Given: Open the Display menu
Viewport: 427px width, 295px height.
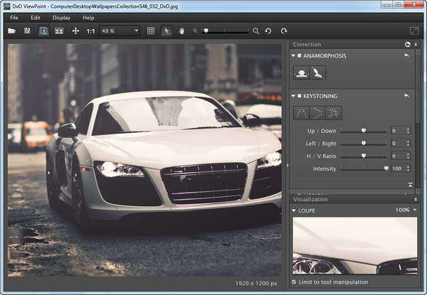Looking at the screenshot, I should (61, 17).
